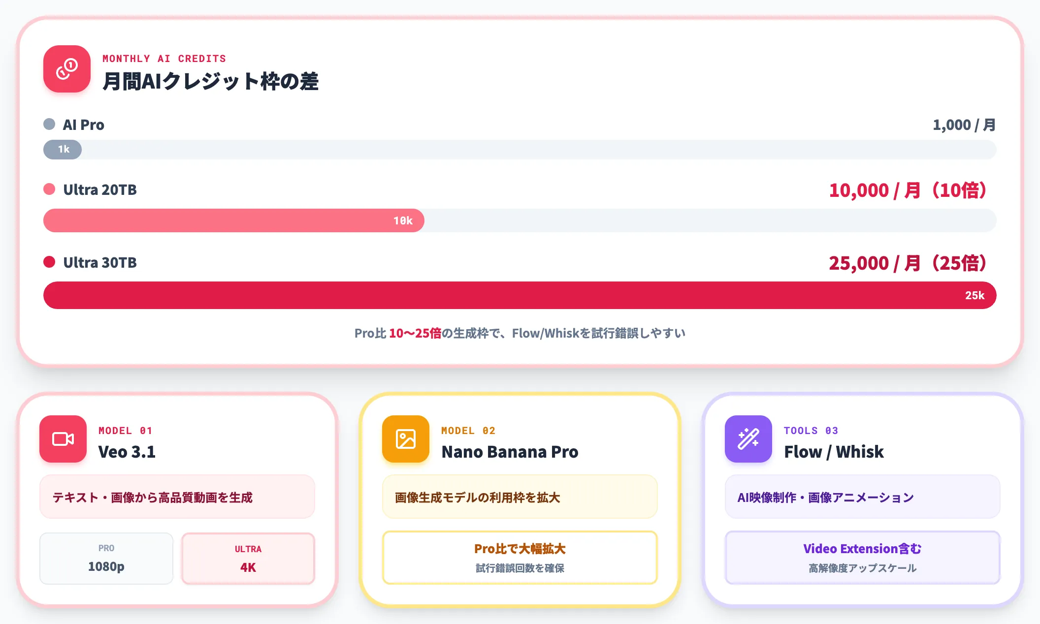
Task: Click the "1,000 / 月" value
Action: coord(964,125)
